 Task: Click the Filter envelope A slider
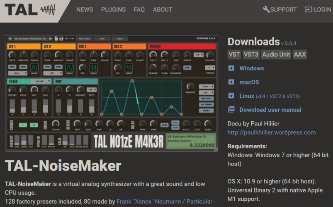tap(12, 106)
